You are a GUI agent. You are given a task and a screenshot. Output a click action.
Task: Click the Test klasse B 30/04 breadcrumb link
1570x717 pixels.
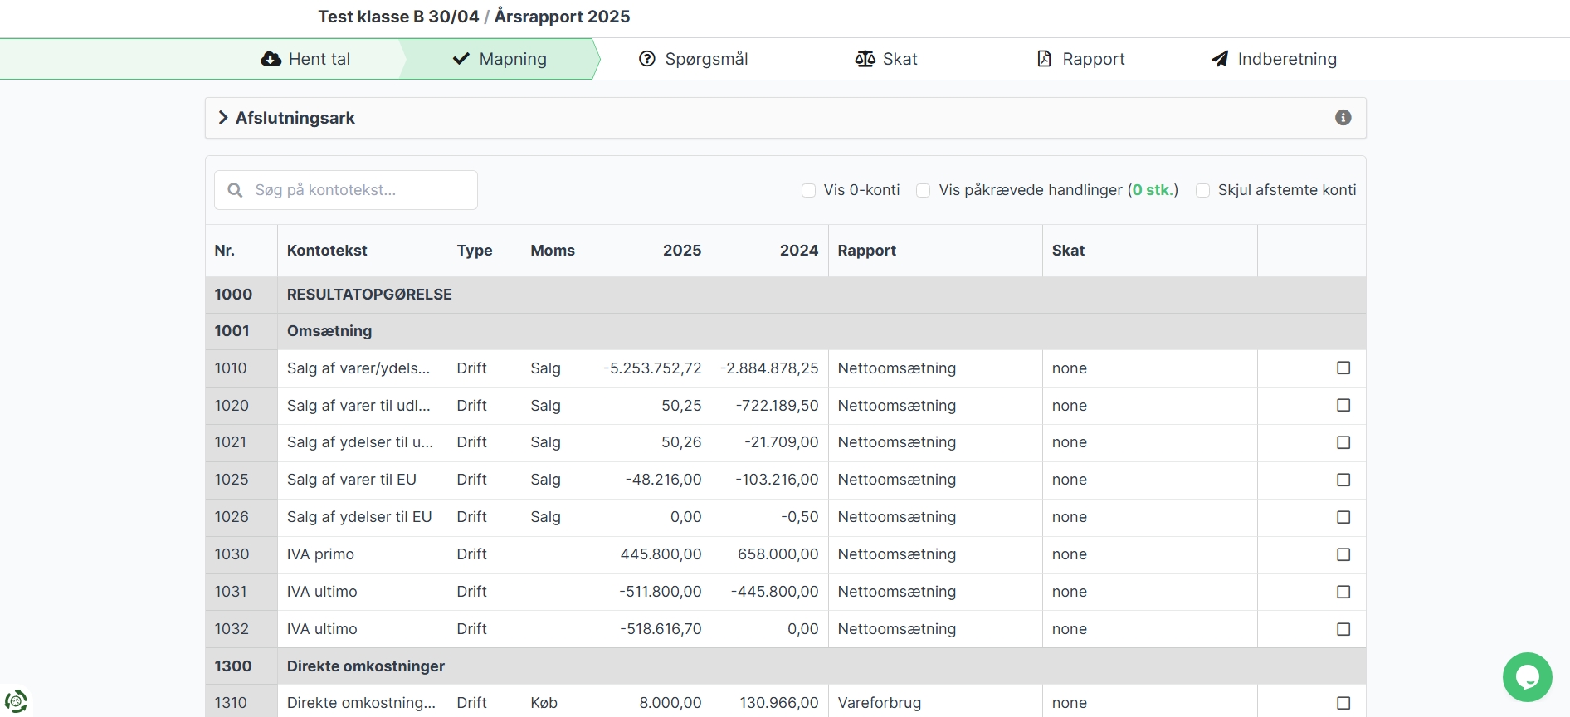pos(398,17)
